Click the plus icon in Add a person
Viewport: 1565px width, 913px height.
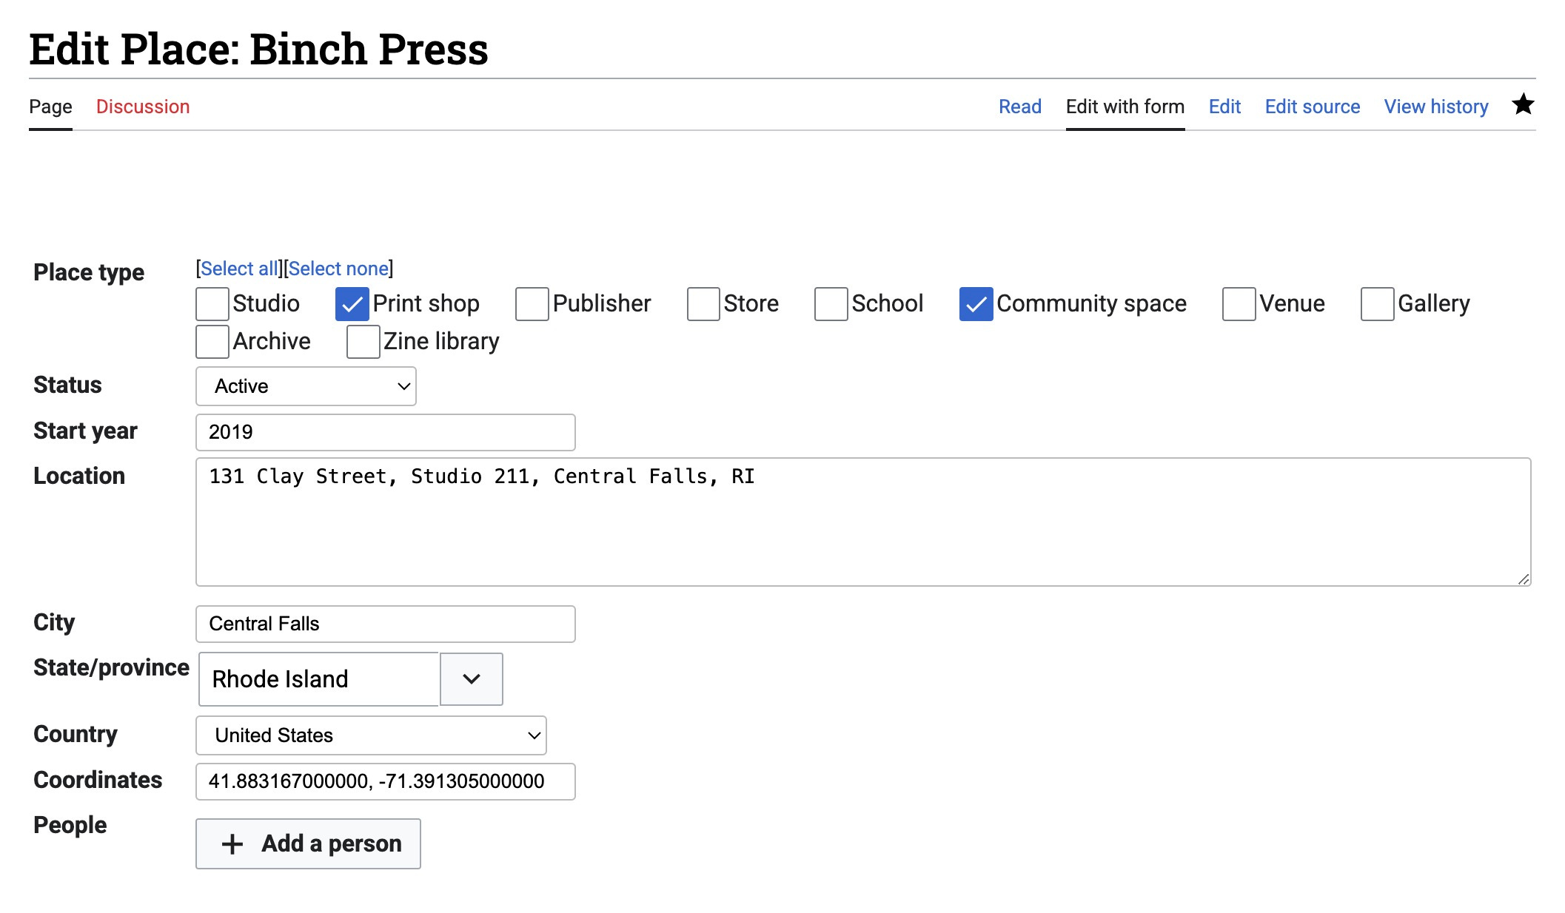pos(232,844)
